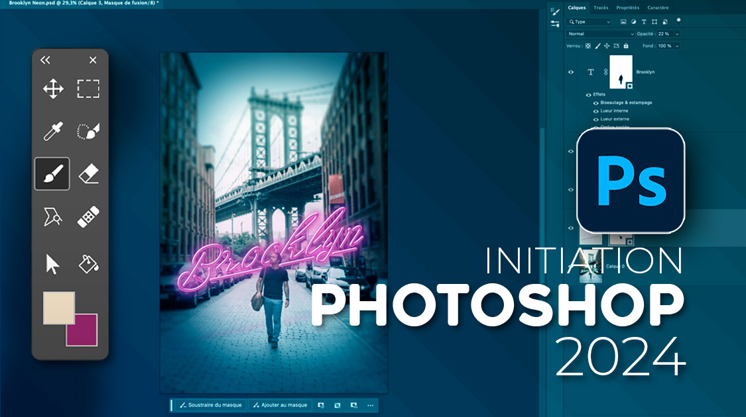Screen dimensions: 746x417
Task: Choose the Eraser tool
Action: 88,174
